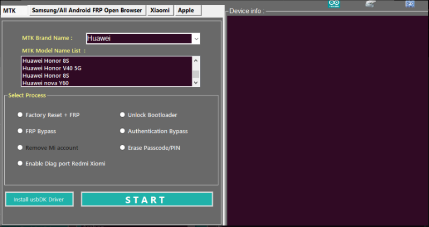Click inside the Device info output area

pos(328,120)
